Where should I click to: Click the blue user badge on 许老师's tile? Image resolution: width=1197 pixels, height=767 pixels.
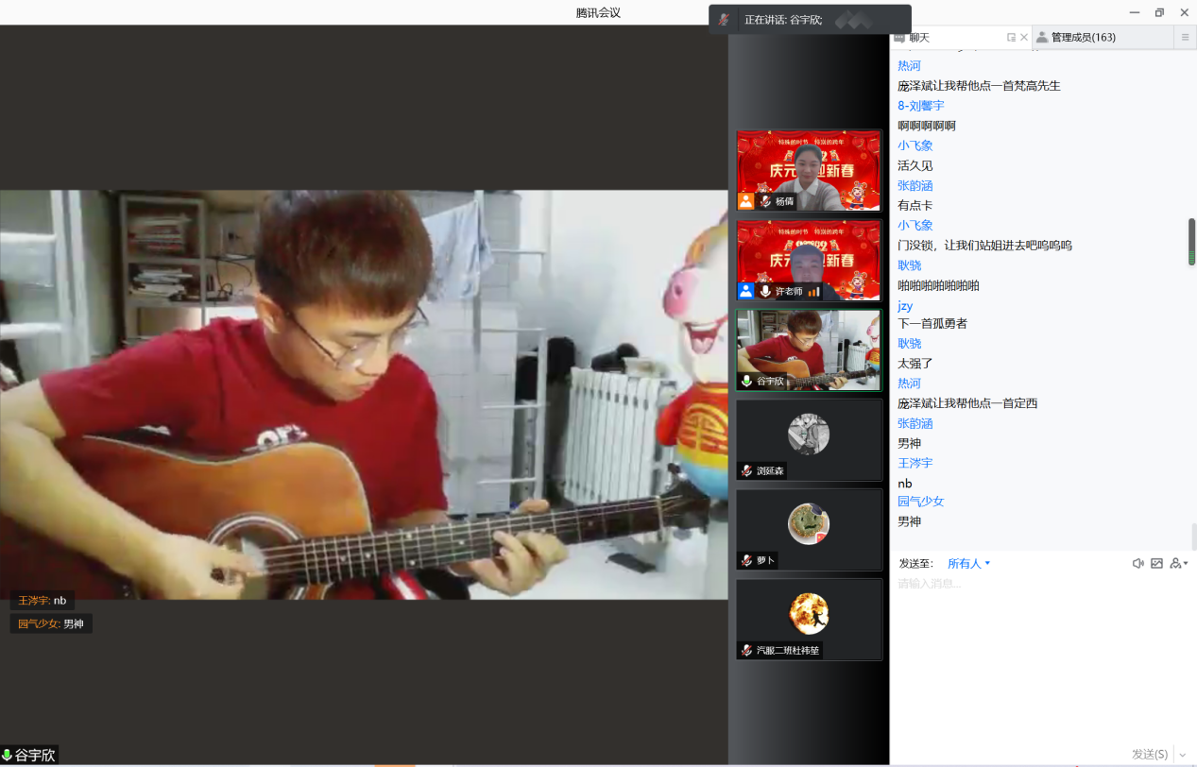coord(746,291)
